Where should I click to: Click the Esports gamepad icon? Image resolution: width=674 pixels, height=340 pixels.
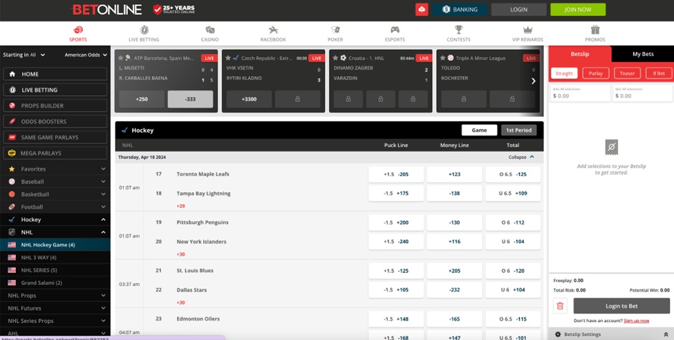[395, 30]
